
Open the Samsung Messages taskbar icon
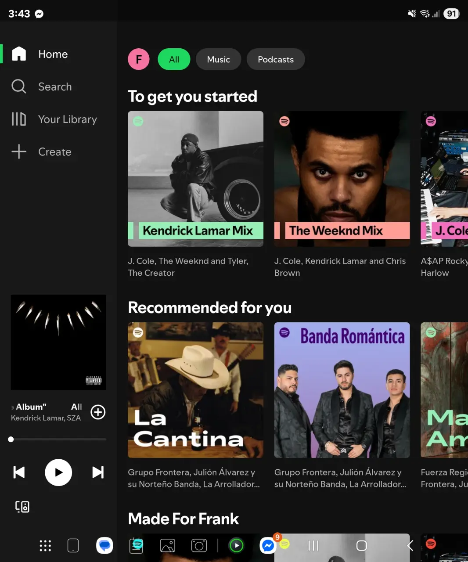pyautogui.click(x=104, y=546)
